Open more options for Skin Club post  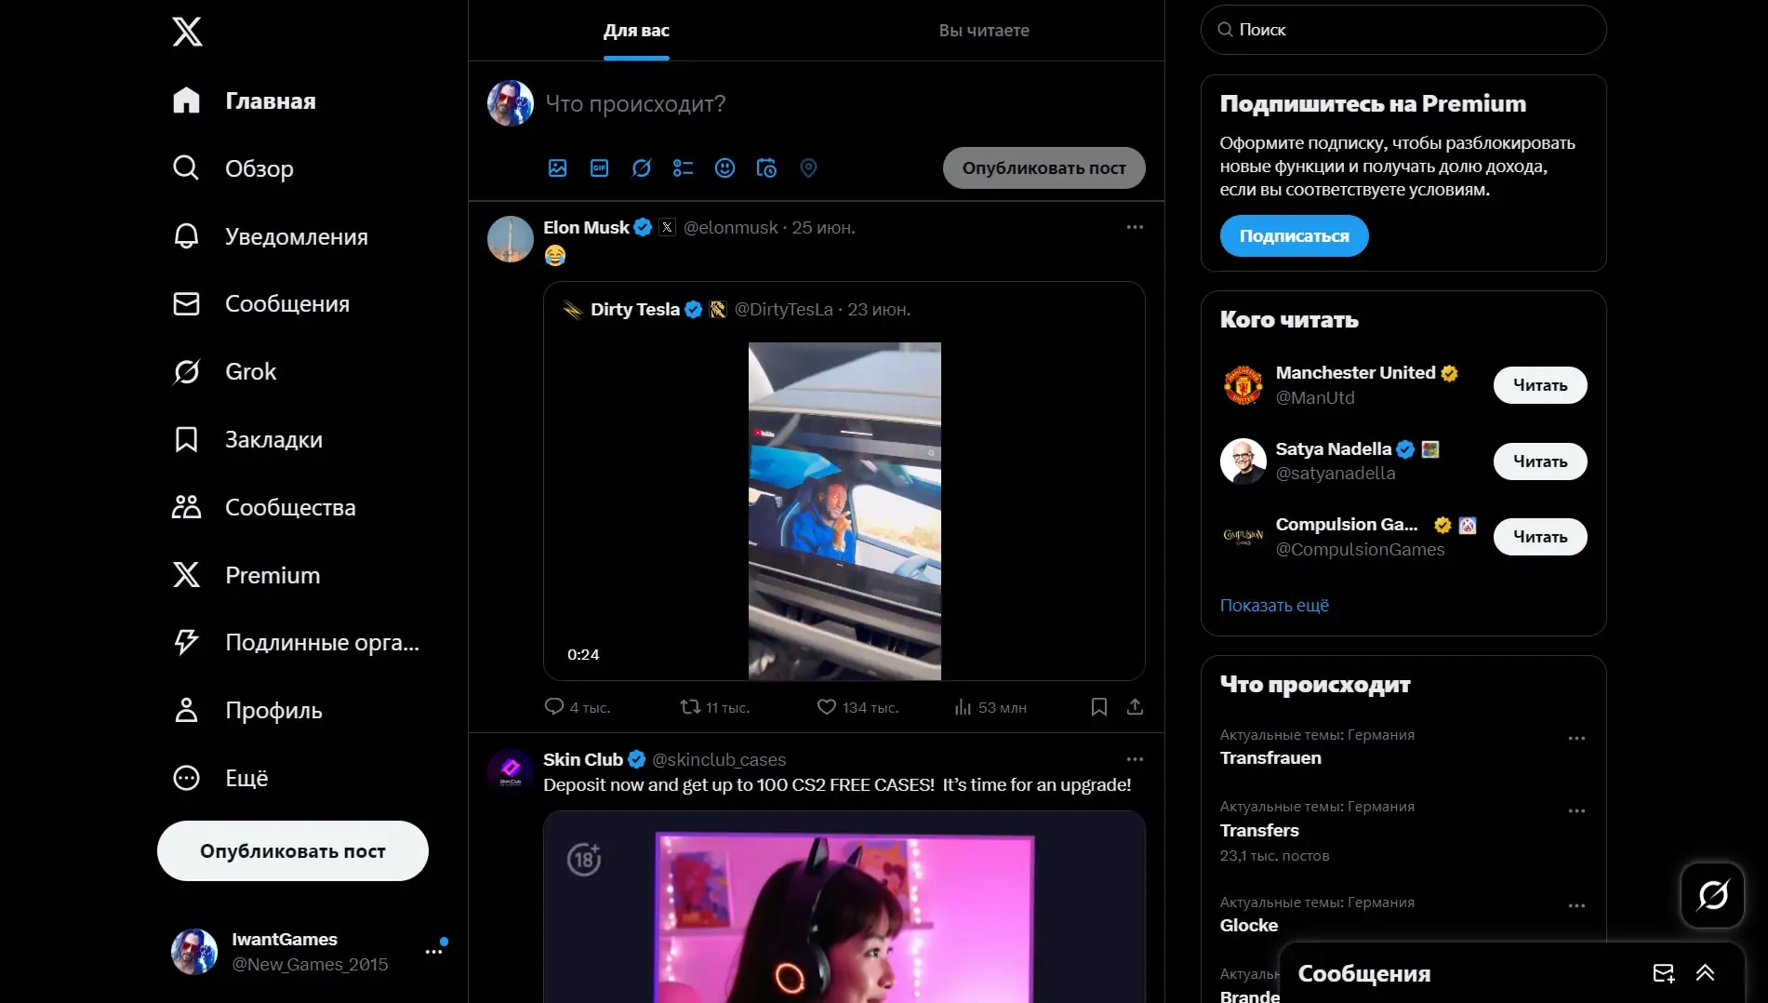[x=1135, y=759]
